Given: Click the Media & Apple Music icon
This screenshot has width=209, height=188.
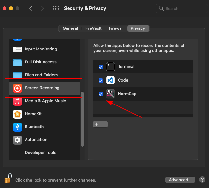Looking at the screenshot, I should click(x=17, y=101).
